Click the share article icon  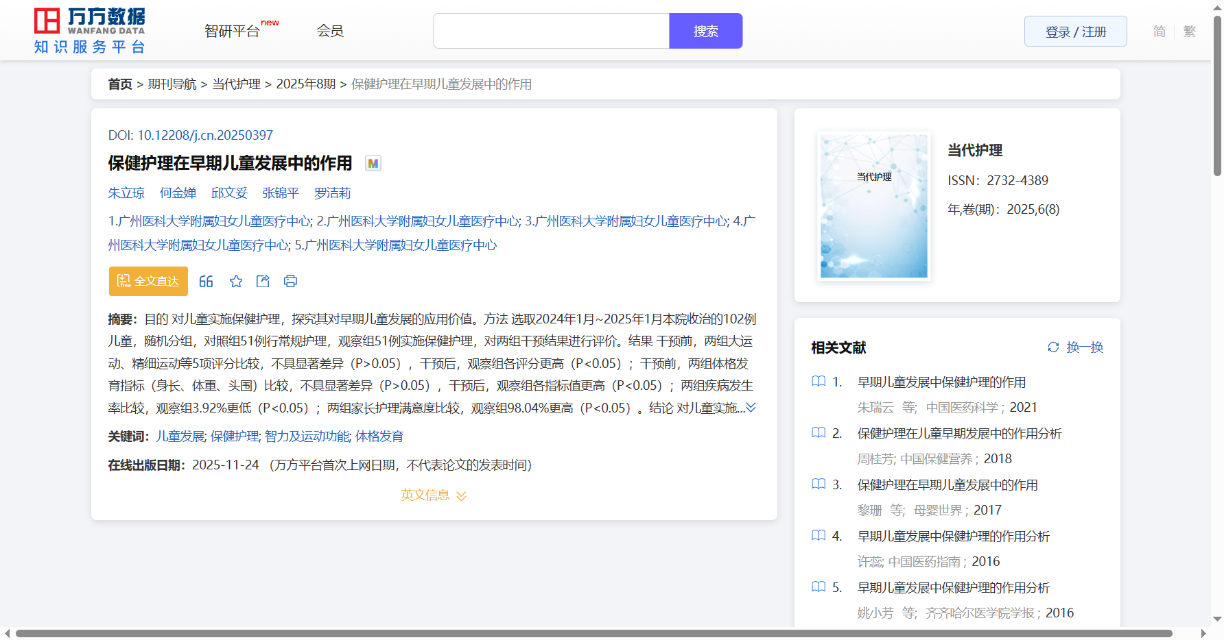(x=263, y=281)
